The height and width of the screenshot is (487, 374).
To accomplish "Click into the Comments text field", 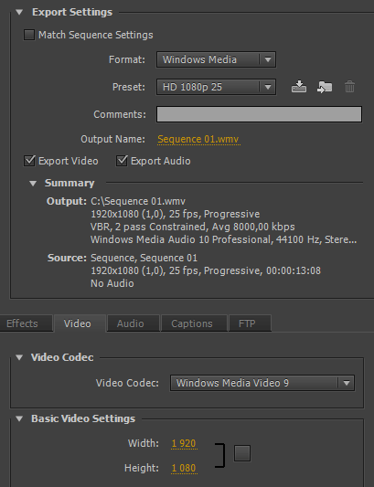I will (259, 114).
